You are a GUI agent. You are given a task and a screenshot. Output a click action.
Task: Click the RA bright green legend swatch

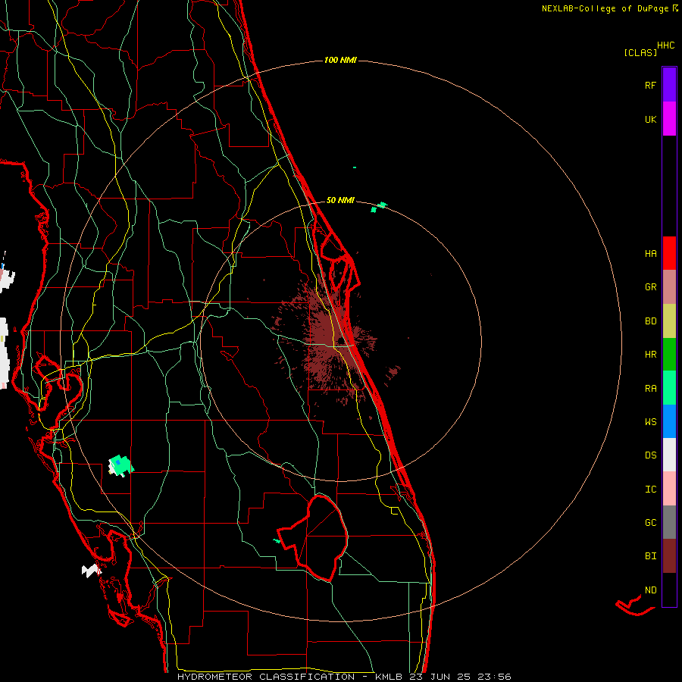pyautogui.click(x=669, y=388)
